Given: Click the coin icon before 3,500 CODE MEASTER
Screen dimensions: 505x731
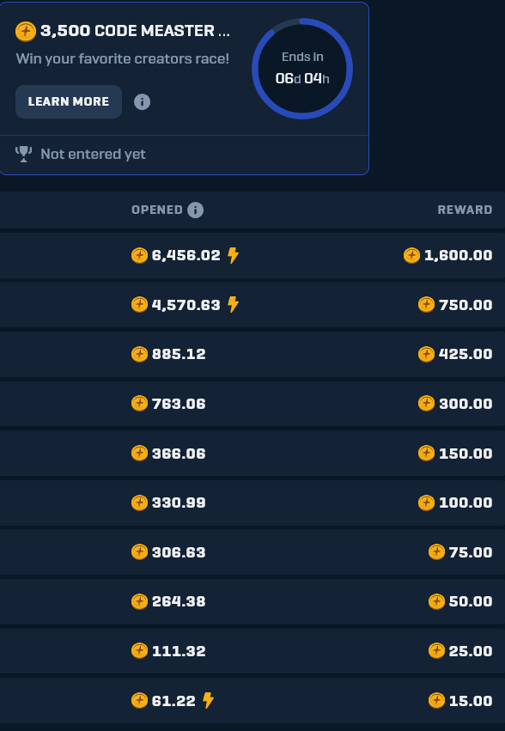Looking at the screenshot, I should click(x=26, y=32).
